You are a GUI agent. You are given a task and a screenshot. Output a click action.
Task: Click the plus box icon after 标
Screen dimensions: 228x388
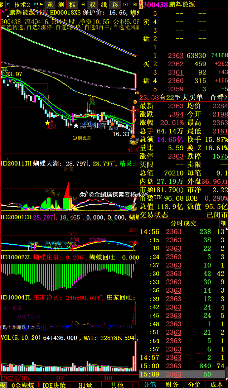82,4
